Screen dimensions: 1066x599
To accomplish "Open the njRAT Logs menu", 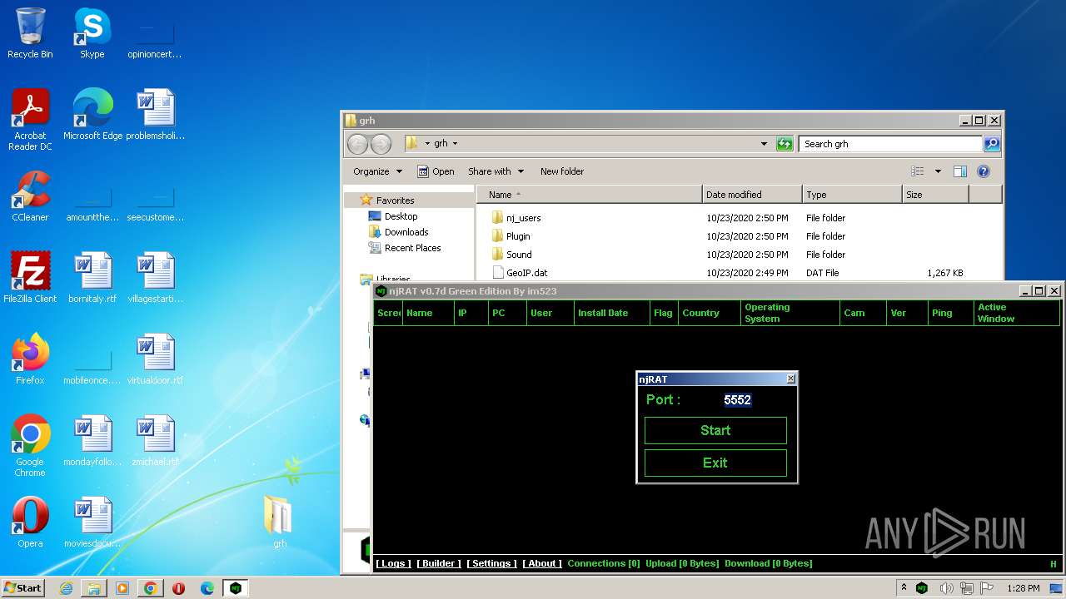I will (x=393, y=563).
